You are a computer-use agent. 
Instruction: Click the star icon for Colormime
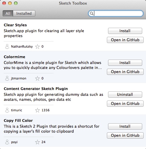[37, 78]
